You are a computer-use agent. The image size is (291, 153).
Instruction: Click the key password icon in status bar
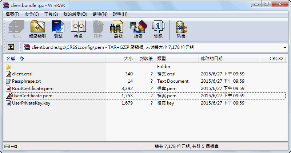[14, 146]
